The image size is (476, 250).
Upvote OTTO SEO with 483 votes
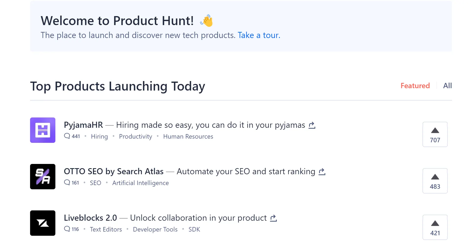coord(435,181)
